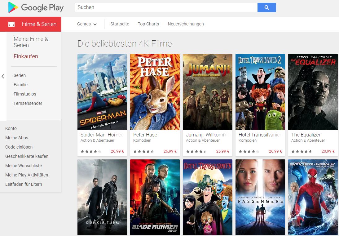This screenshot has height=236, width=339.
Task: Click Komödien genre under Peter Hase
Action: 142,140
